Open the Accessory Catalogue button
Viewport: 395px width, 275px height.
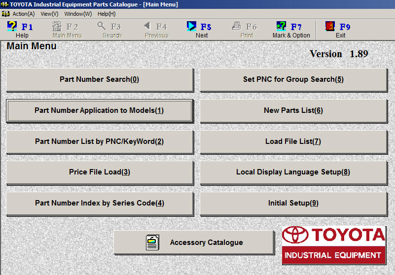click(x=194, y=242)
